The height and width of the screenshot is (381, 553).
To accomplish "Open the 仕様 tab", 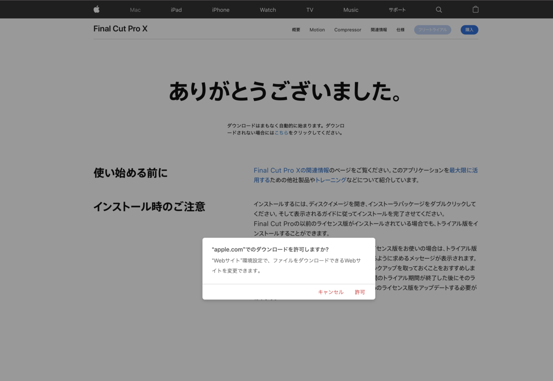I will [400, 29].
